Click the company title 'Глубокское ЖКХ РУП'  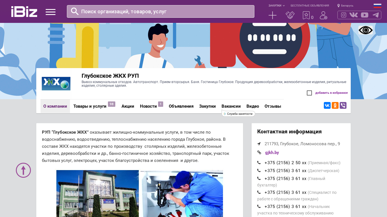pyautogui.click(x=110, y=76)
